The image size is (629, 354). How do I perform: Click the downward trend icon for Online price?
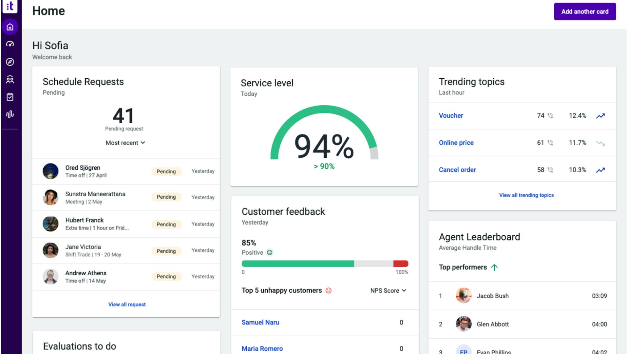600,143
